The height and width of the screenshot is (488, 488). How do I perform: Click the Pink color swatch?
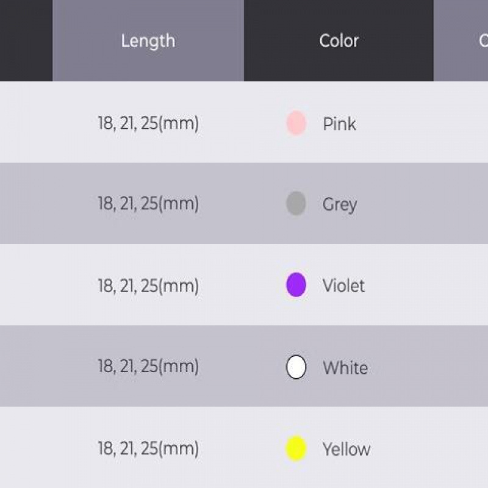coord(296,123)
